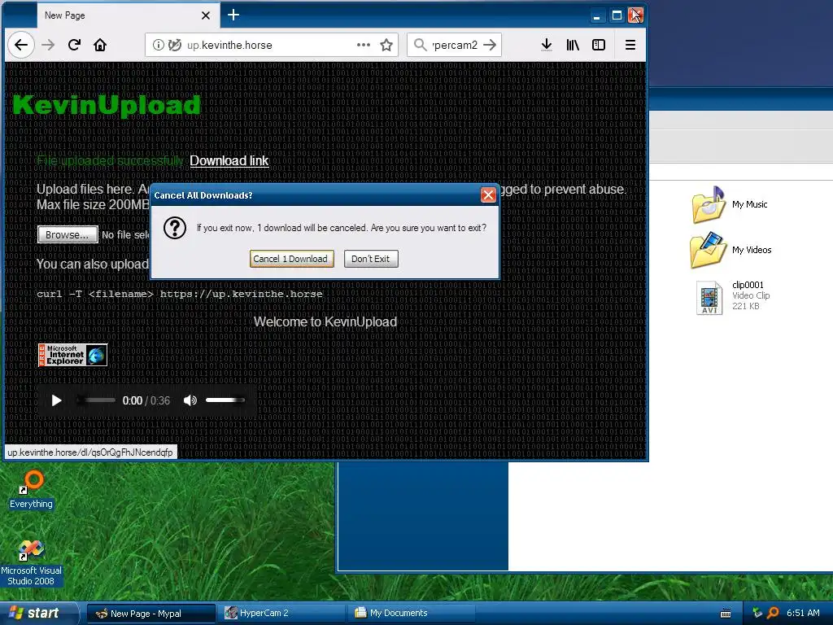The image size is (833, 625).
Task: Switch to My Documents taskbar item
Action: point(412,614)
